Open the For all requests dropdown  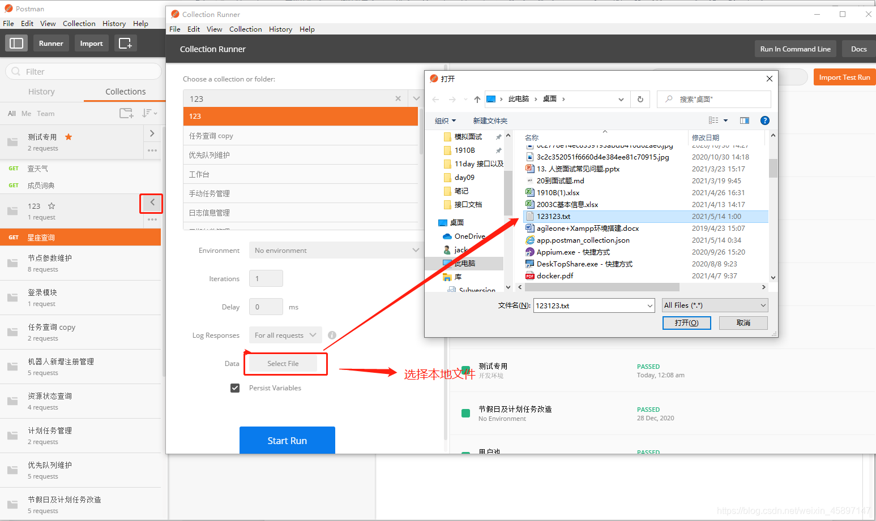tap(285, 335)
